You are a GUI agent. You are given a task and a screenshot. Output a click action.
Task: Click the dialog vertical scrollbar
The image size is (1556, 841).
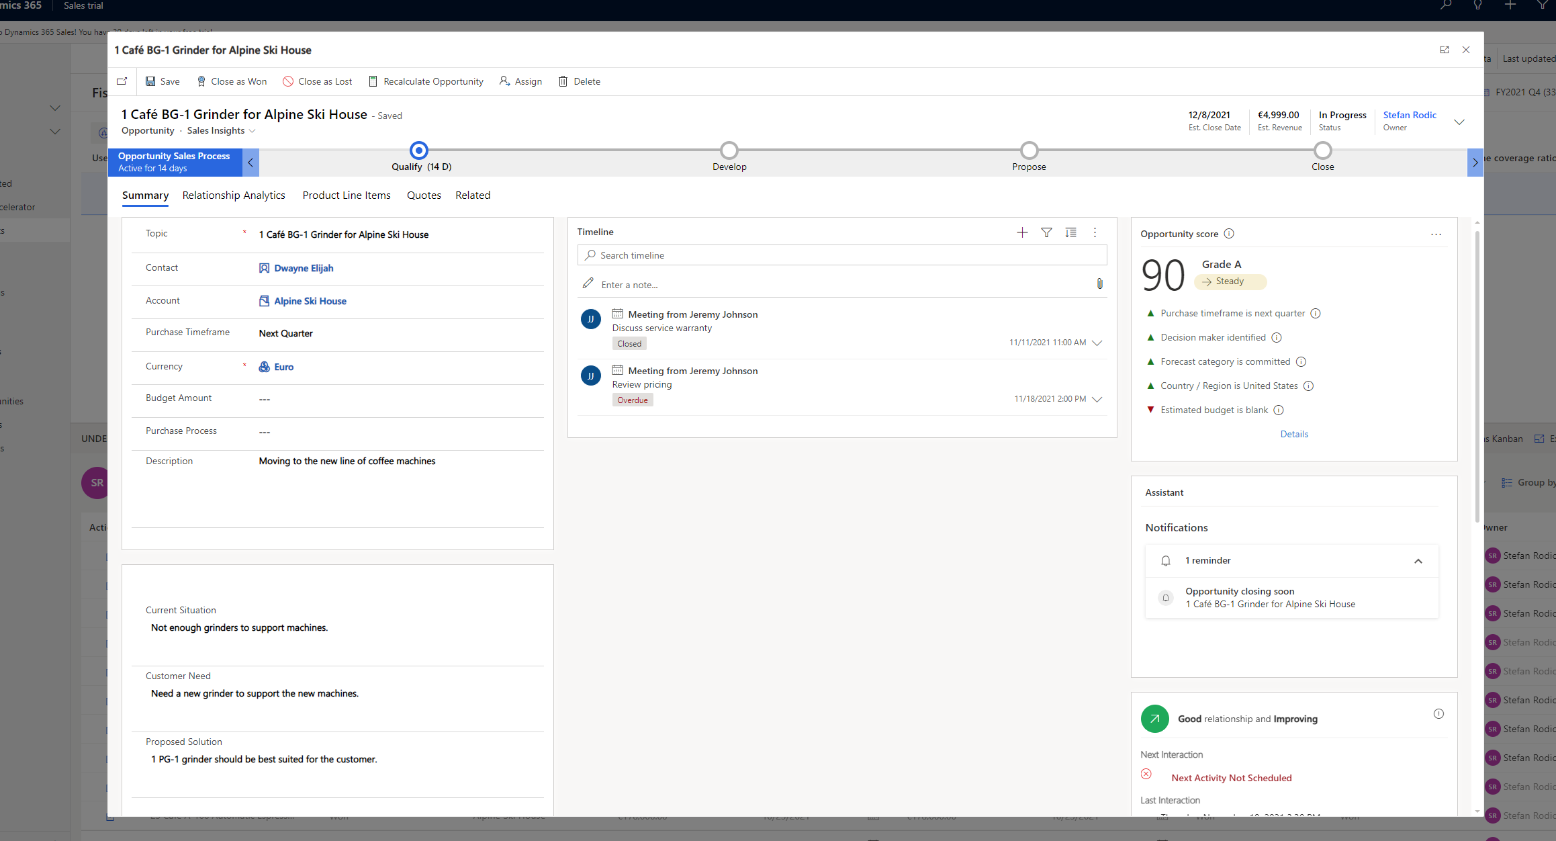tap(1477, 376)
